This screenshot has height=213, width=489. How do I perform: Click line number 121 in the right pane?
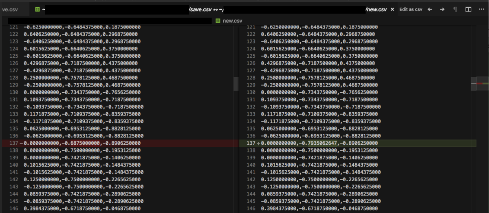pos(251,27)
